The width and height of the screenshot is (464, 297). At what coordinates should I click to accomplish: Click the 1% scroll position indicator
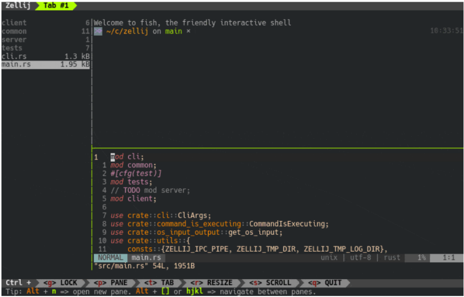pyautogui.click(x=422, y=258)
